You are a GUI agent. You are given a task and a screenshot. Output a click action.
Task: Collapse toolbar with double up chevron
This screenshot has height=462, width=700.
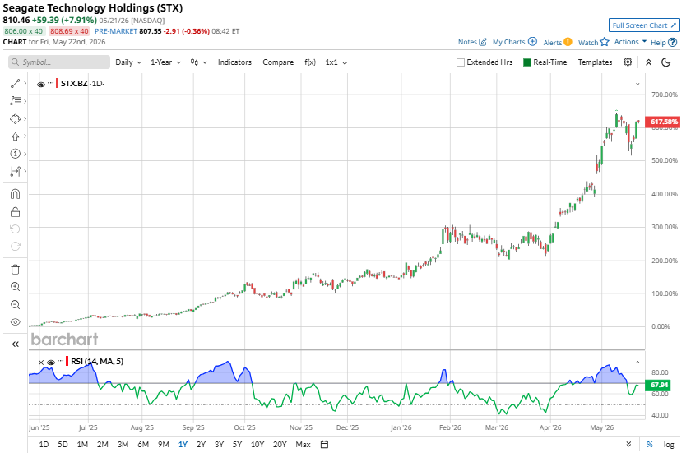pos(649,62)
